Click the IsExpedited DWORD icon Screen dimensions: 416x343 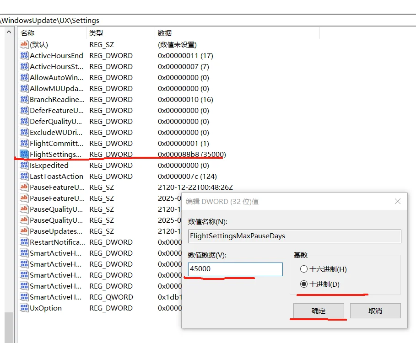tap(24, 166)
